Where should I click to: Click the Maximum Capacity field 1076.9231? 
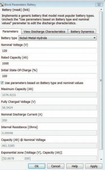49,95
